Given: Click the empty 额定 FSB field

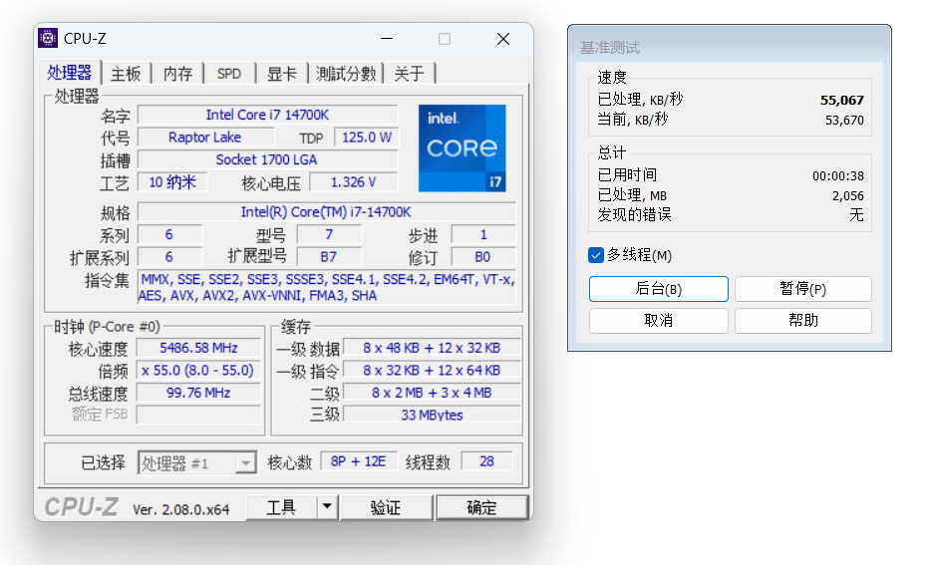Looking at the screenshot, I should tap(198, 415).
